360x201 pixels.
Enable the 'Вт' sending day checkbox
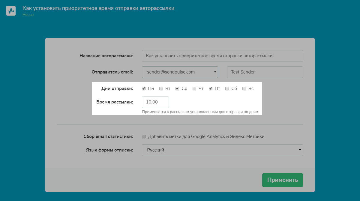click(x=161, y=88)
